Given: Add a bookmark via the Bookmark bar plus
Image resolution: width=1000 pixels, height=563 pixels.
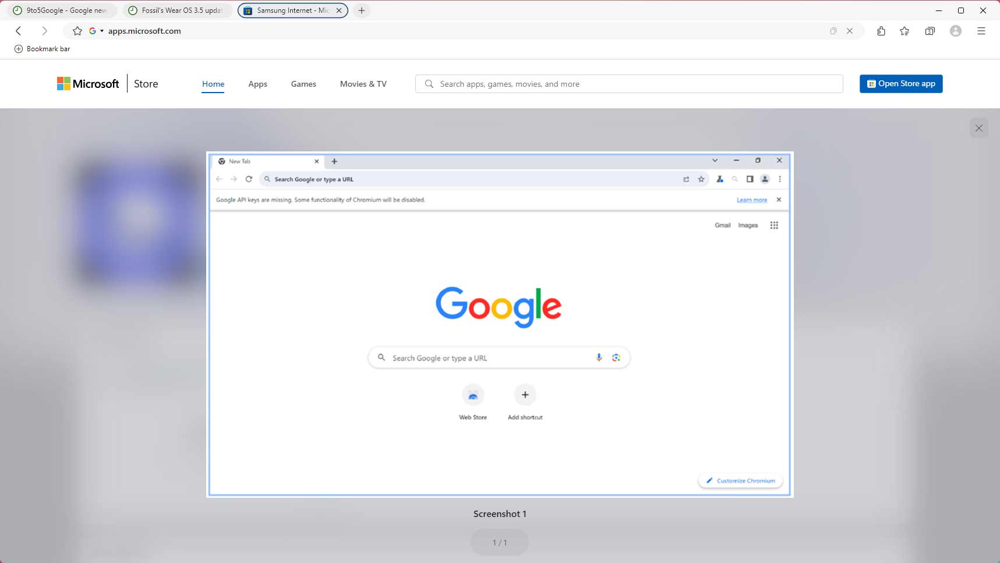Looking at the screenshot, I should [19, 49].
